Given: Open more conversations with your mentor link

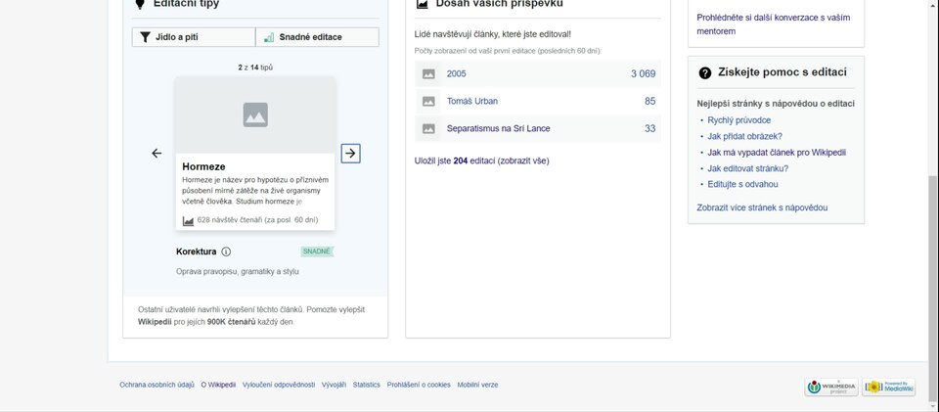Looking at the screenshot, I should coord(773,23).
